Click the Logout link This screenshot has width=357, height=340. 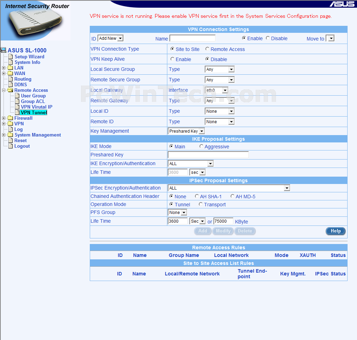(x=22, y=146)
